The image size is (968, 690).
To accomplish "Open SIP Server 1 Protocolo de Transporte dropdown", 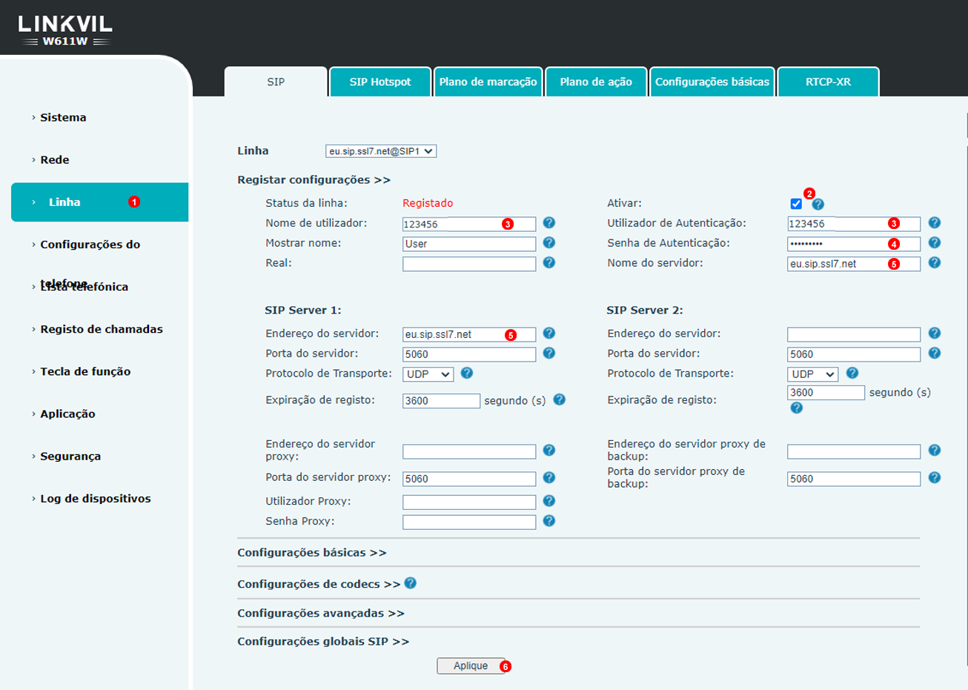I will (428, 374).
